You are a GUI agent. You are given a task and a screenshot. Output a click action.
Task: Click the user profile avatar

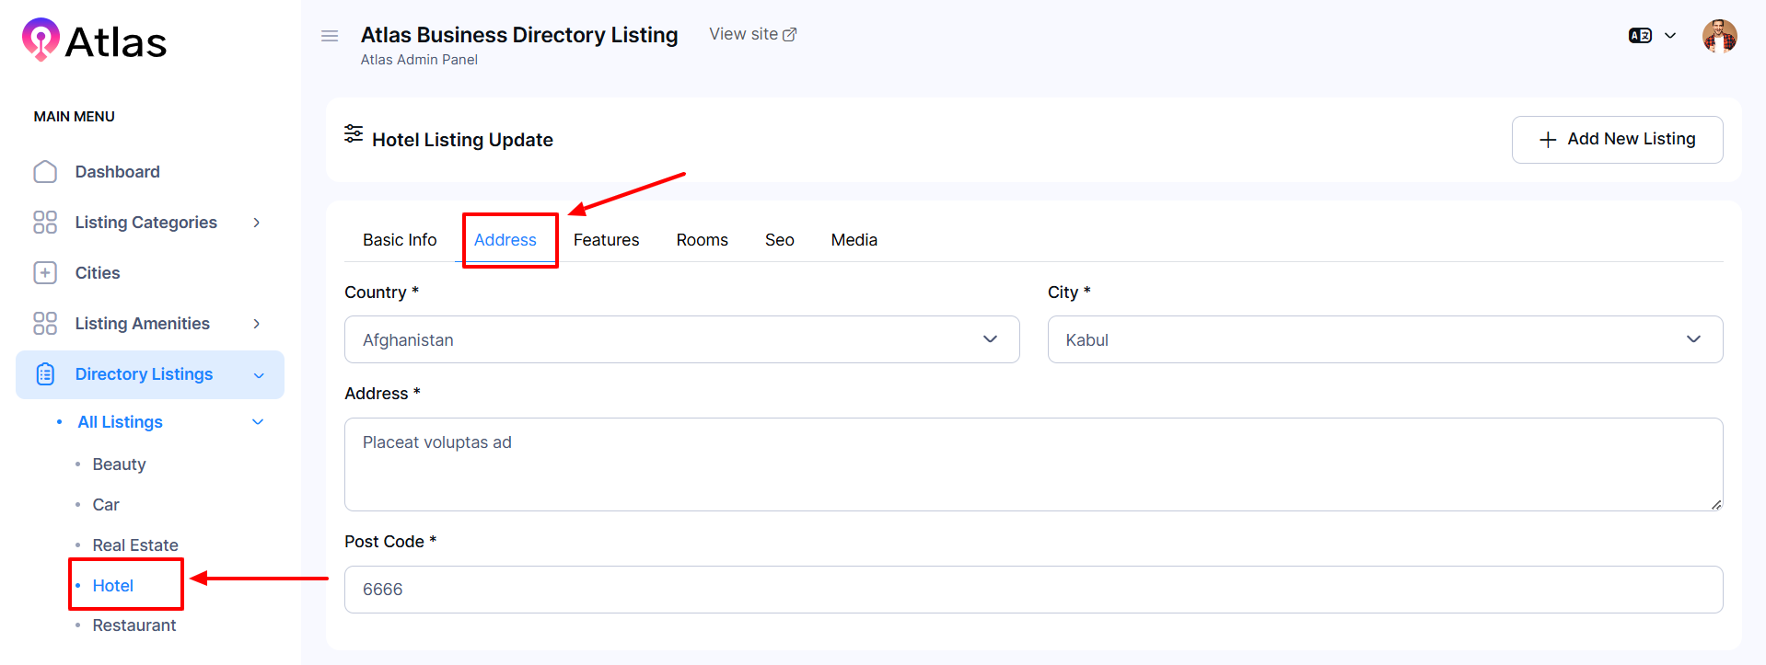point(1719,37)
